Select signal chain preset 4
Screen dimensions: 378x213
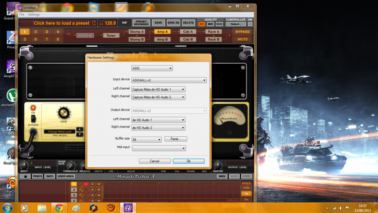[x=58, y=32]
